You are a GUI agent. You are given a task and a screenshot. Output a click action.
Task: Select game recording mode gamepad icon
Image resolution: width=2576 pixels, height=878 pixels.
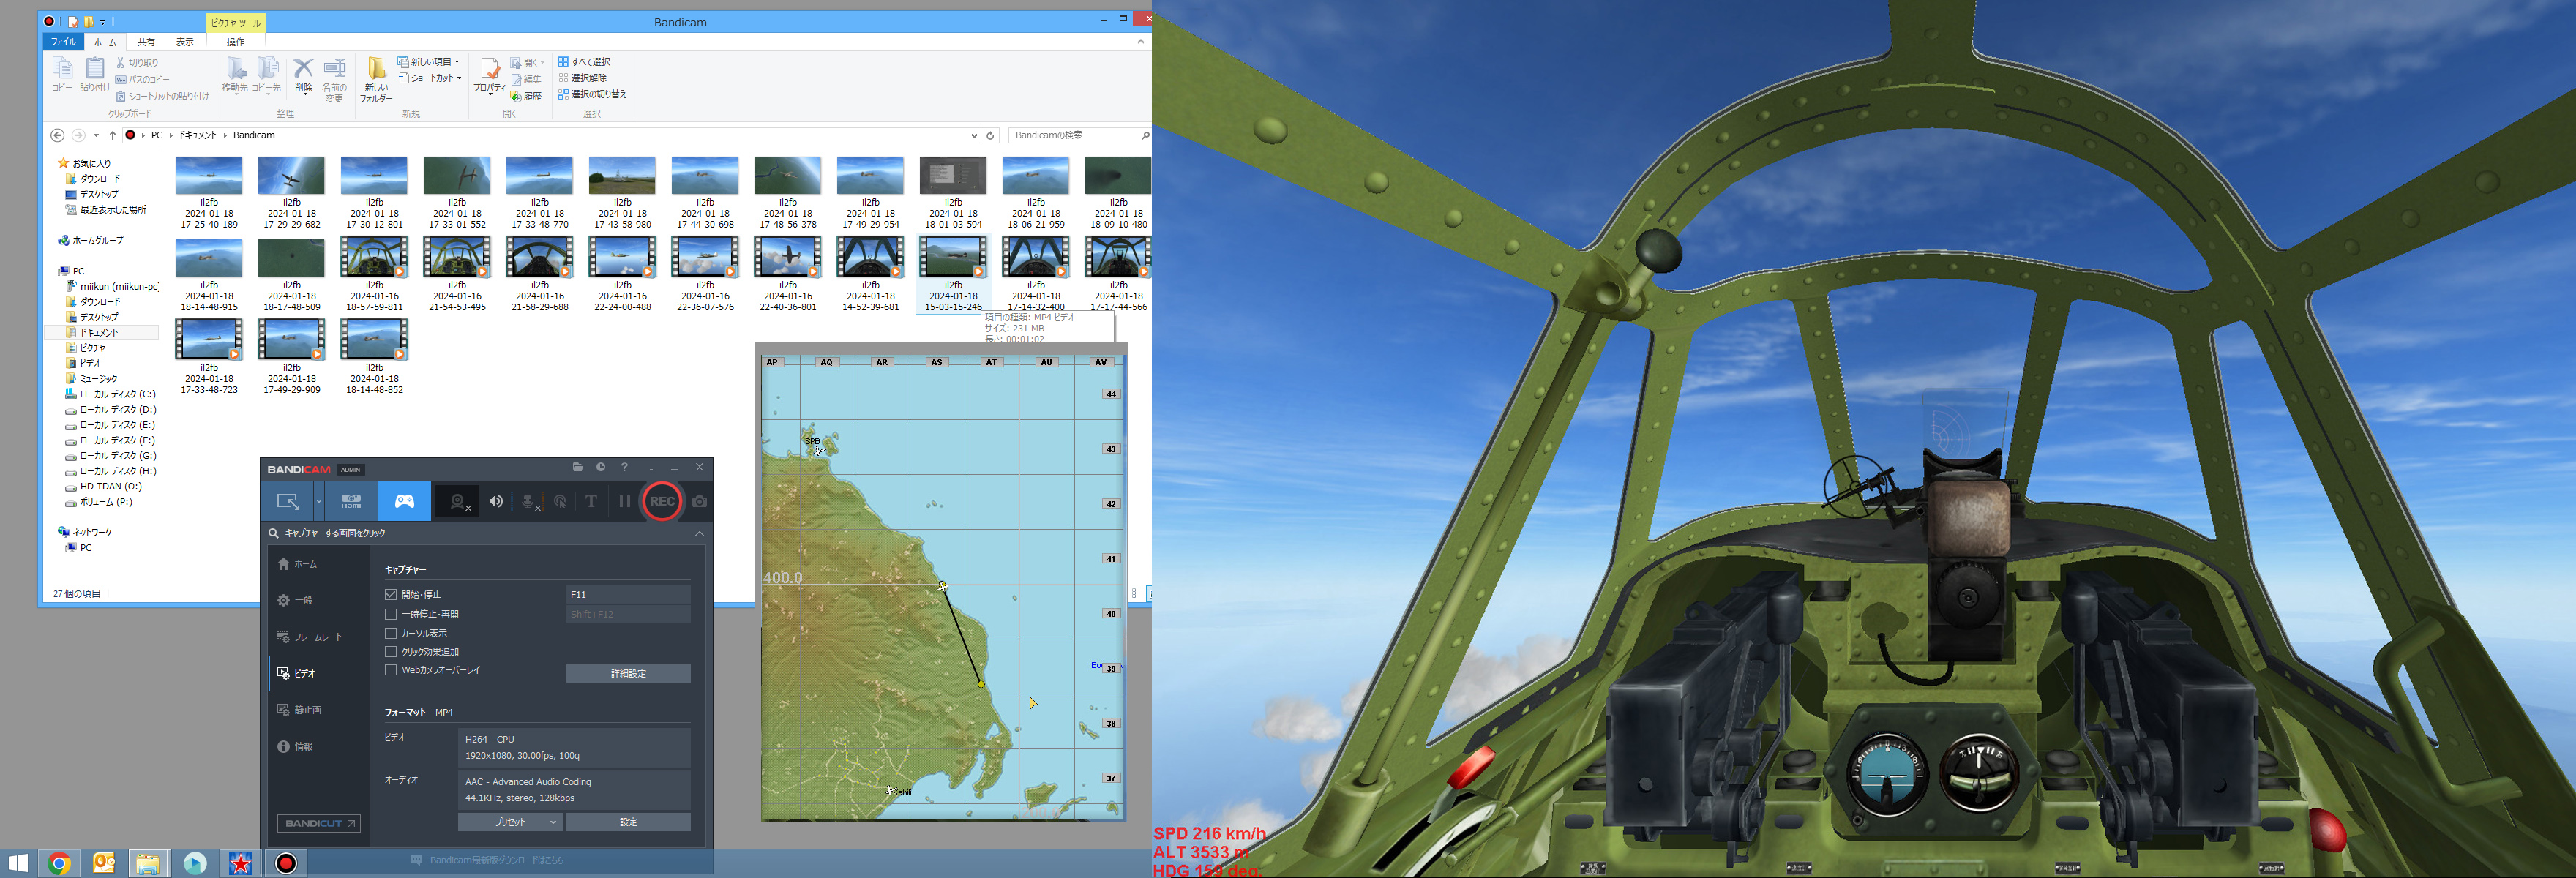coord(404,501)
